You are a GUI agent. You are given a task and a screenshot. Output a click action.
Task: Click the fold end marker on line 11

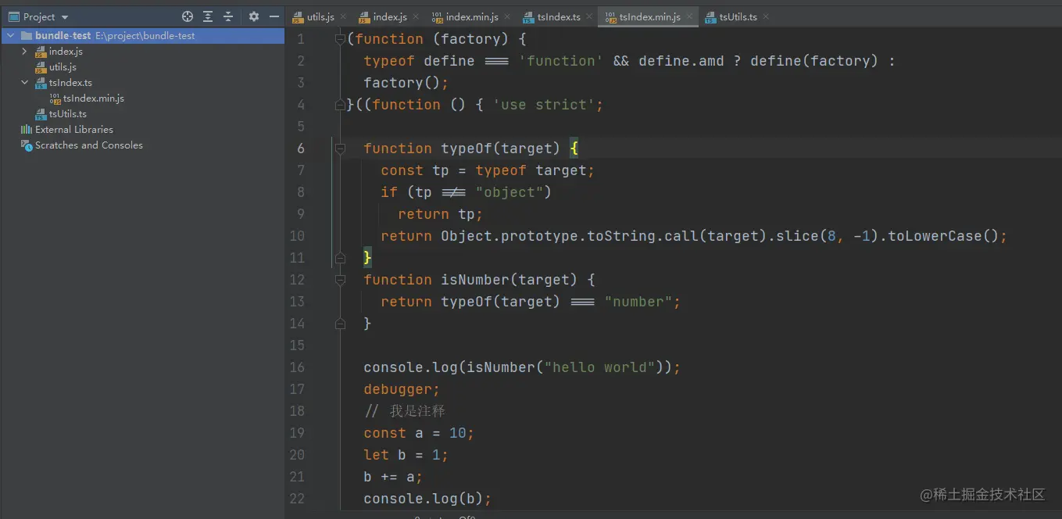pos(340,258)
